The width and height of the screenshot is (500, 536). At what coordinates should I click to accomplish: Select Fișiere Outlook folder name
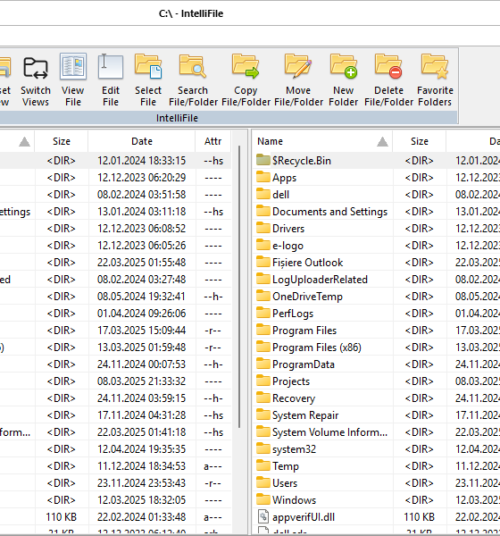tap(307, 263)
